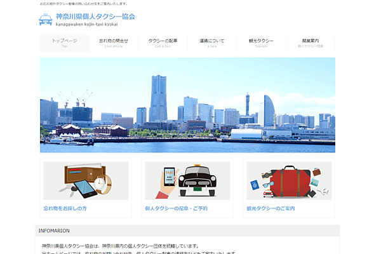The width and height of the screenshot is (381, 254).
Task: Open the 忘れ物をお探しの方 link
Action: pyautogui.click(x=65, y=208)
